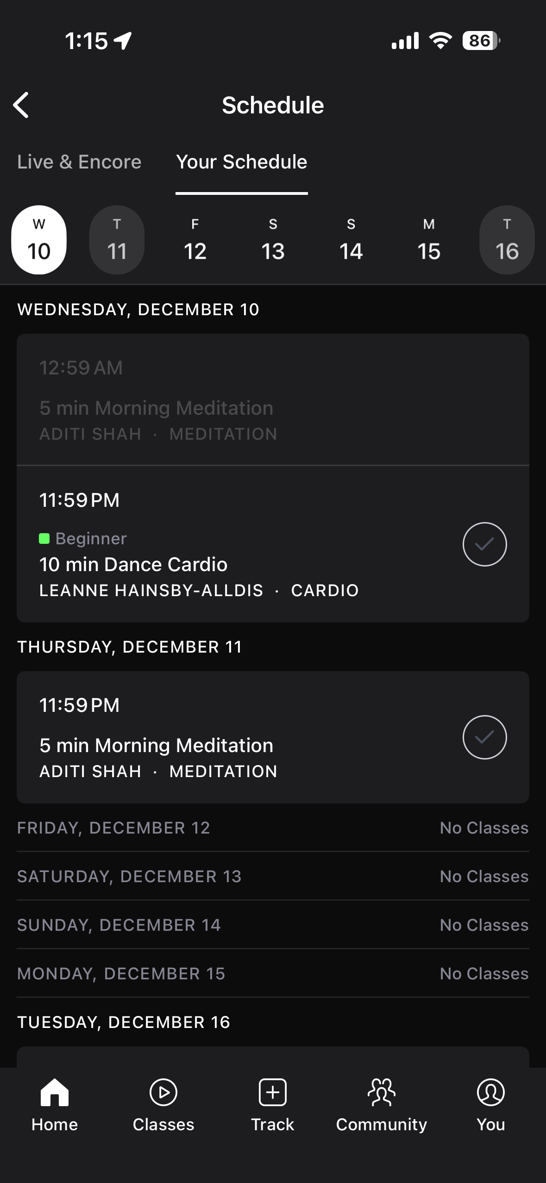
Task: Toggle checkmark for Thursday Morning Meditation
Action: tap(484, 737)
